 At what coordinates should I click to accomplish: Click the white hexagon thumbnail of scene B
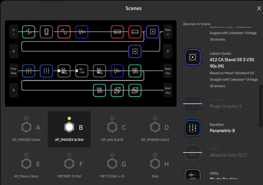[69, 126]
